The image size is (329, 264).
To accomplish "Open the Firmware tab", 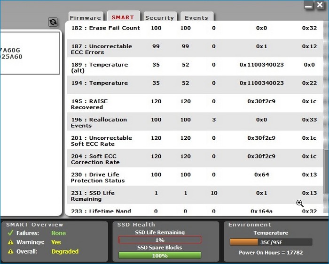I will [x=86, y=17].
